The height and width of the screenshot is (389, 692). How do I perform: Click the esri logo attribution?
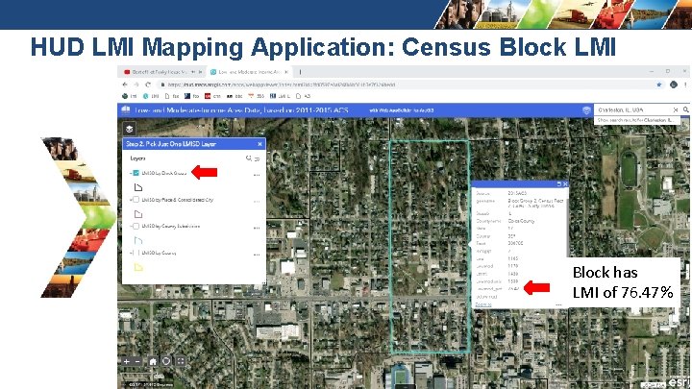tap(679, 381)
